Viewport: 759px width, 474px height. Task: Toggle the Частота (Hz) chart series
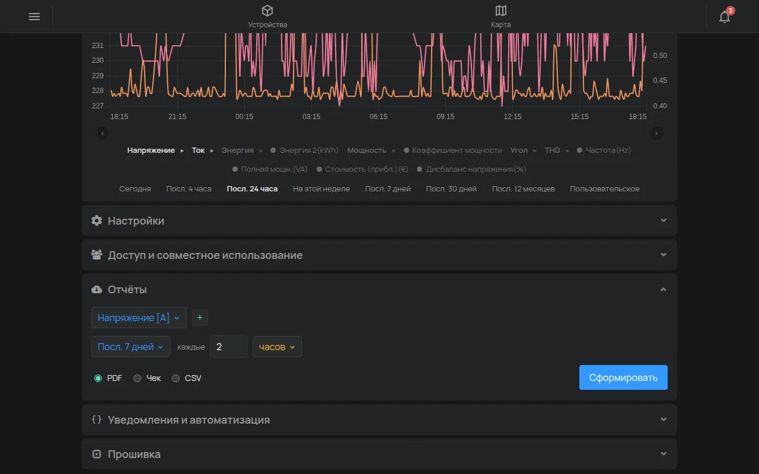[604, 150]
